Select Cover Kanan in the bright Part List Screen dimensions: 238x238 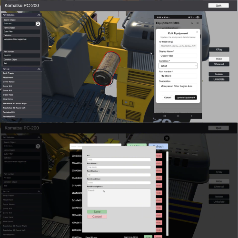(x=21, y=82)
